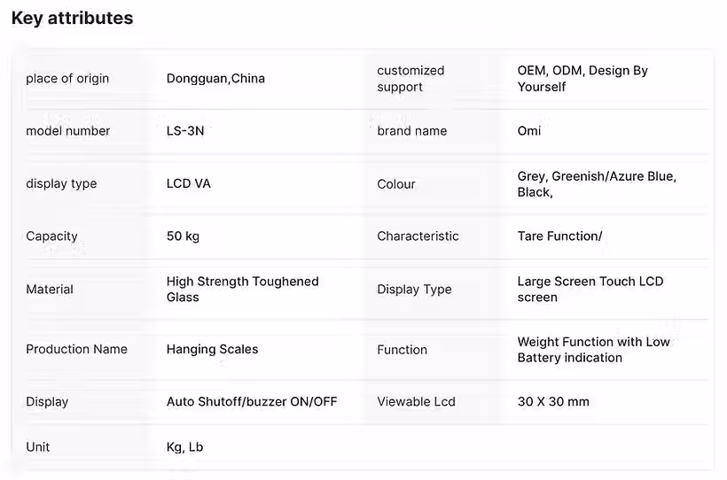
Task: Select the place of origin label
Action: [67, 78]
